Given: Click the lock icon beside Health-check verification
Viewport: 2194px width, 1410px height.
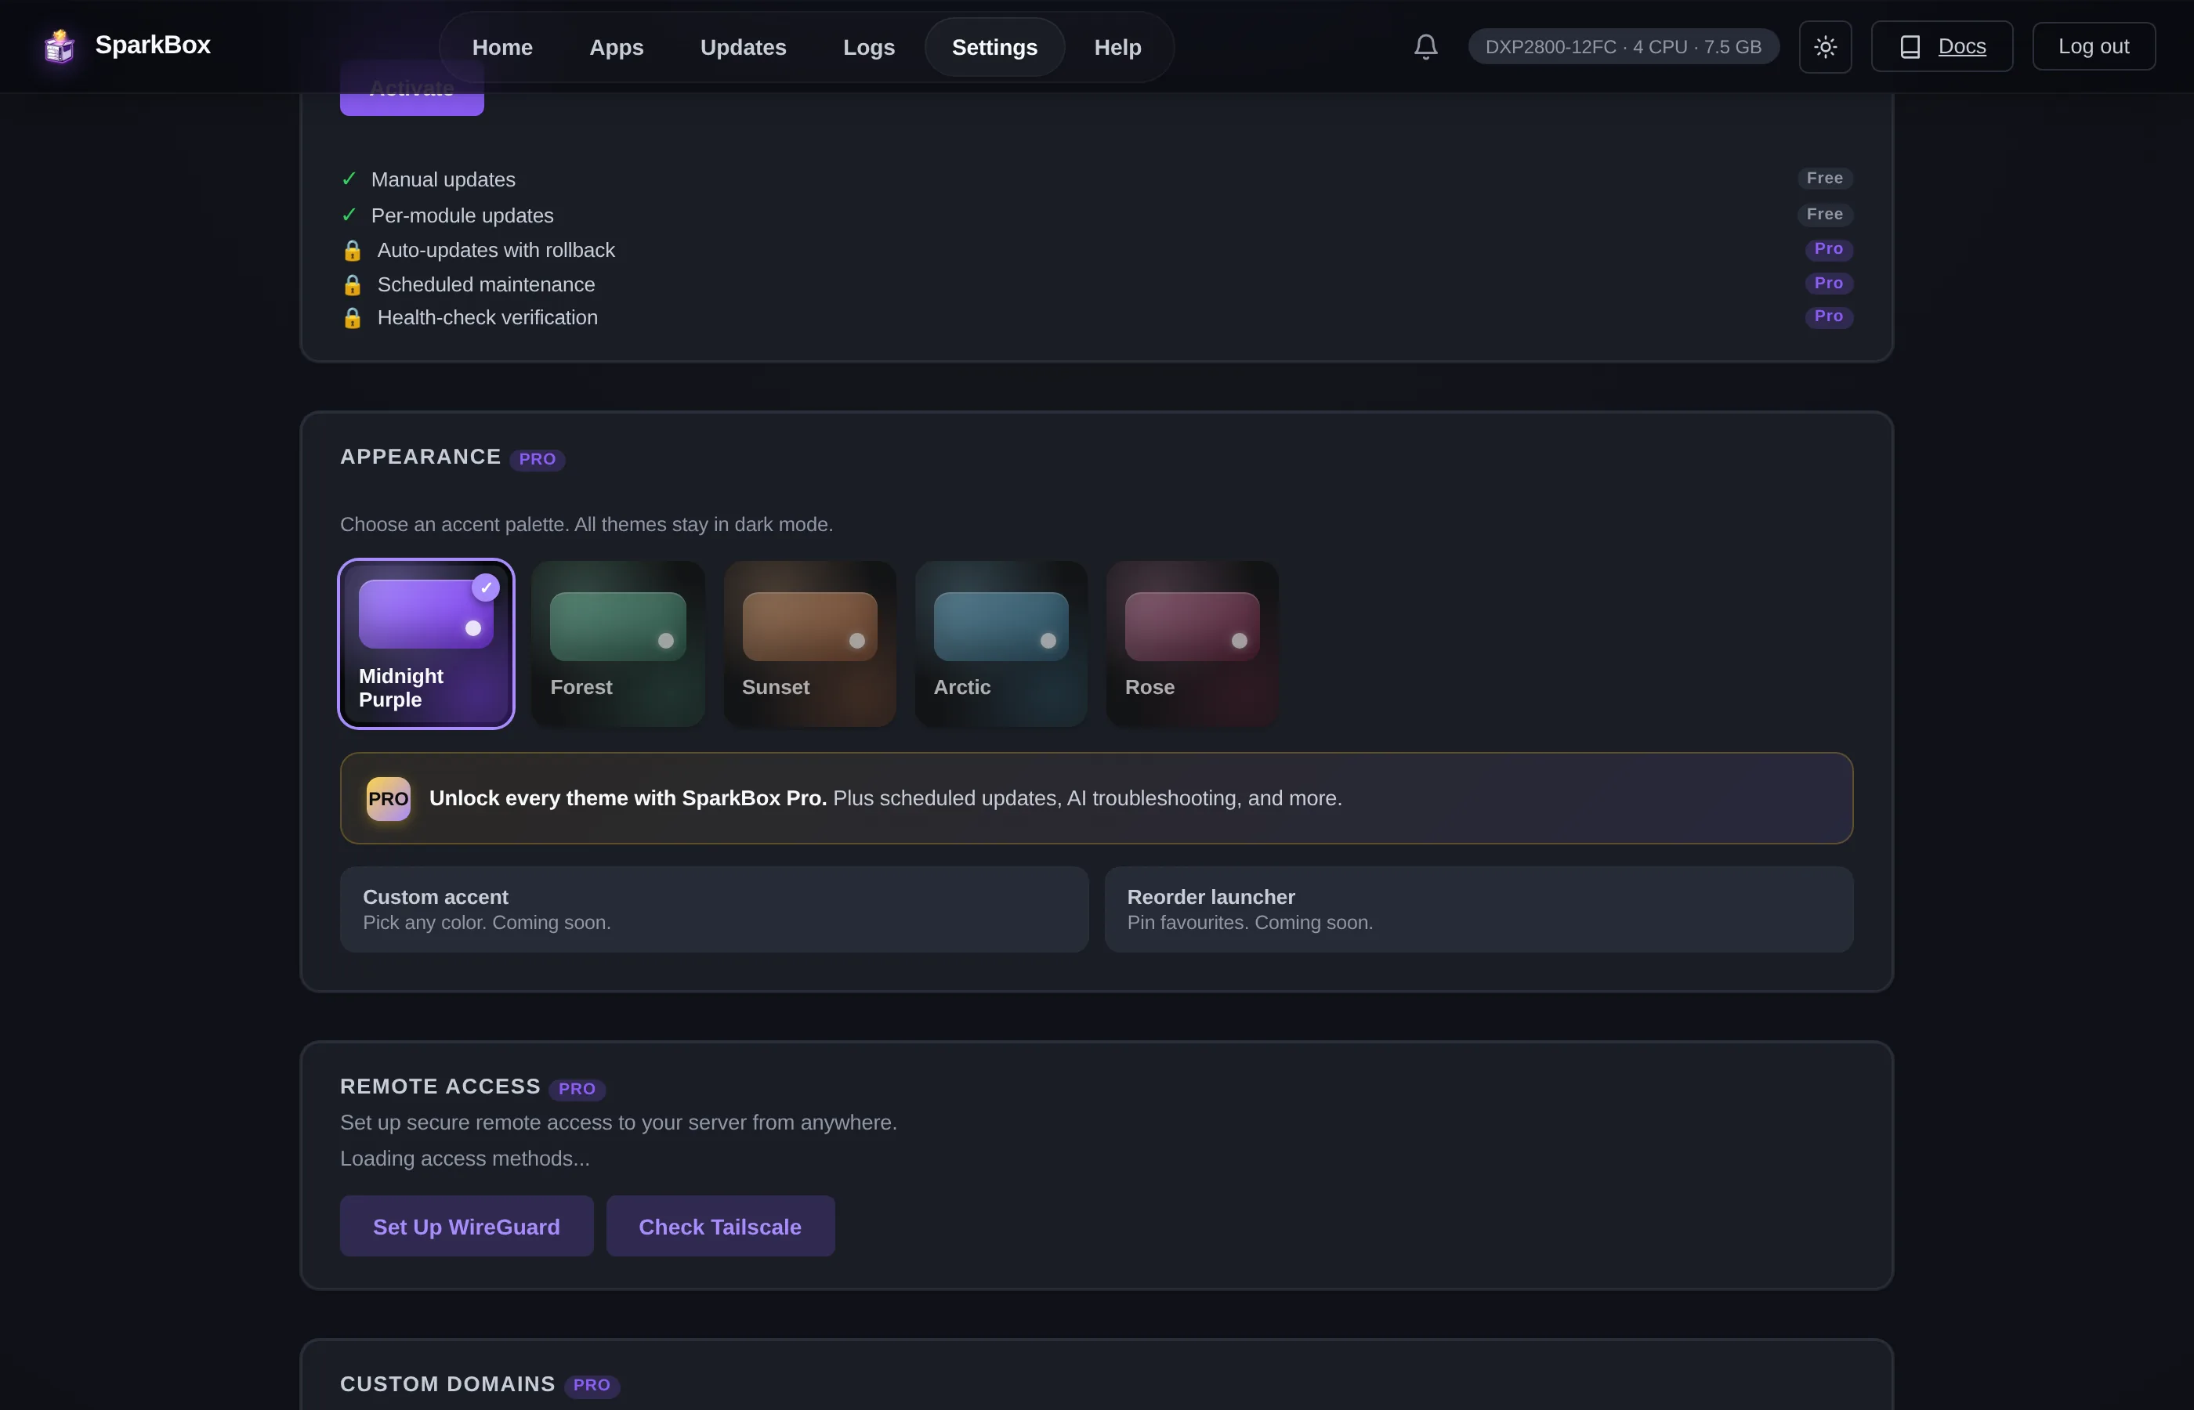Looking at the screenshot, I should tap(353, 319).
